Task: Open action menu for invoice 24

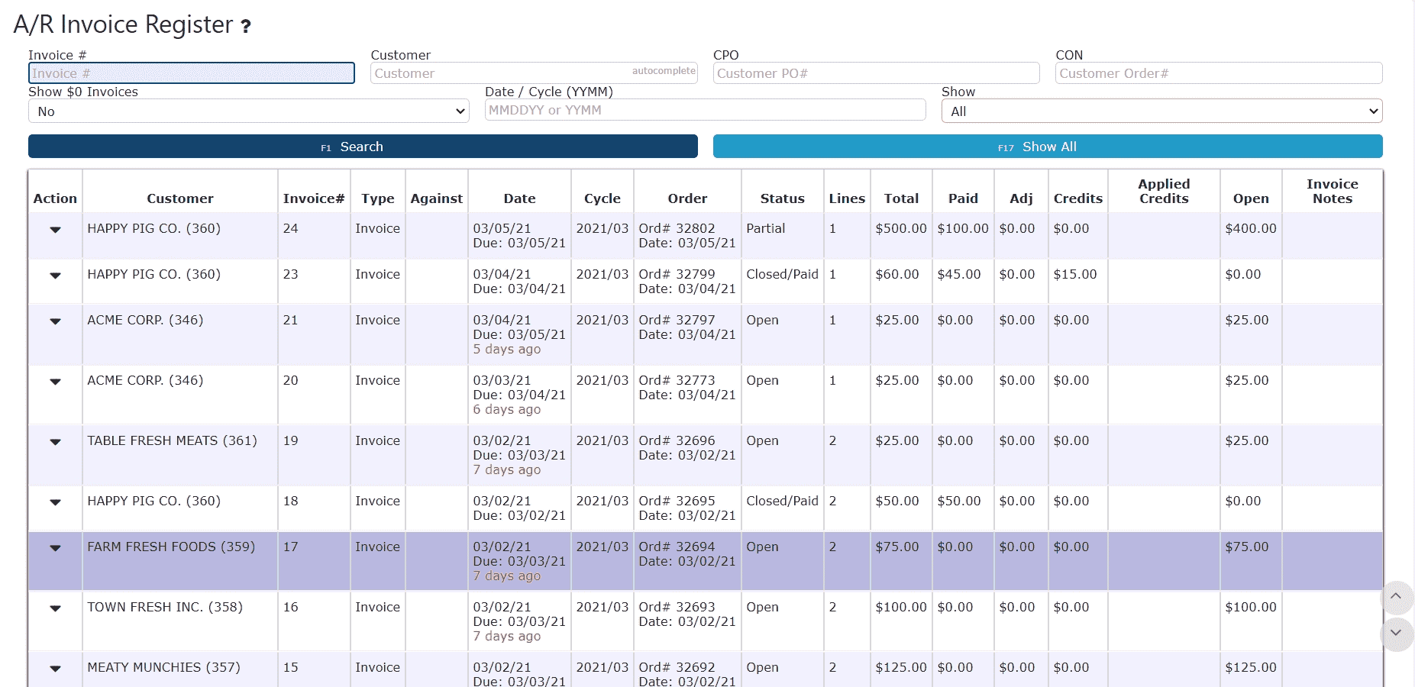Action: coord(55,229)
